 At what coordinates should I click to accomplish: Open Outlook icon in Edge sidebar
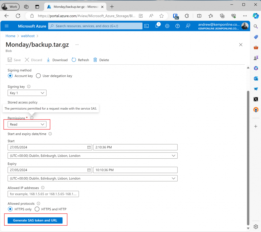[256, 78]
